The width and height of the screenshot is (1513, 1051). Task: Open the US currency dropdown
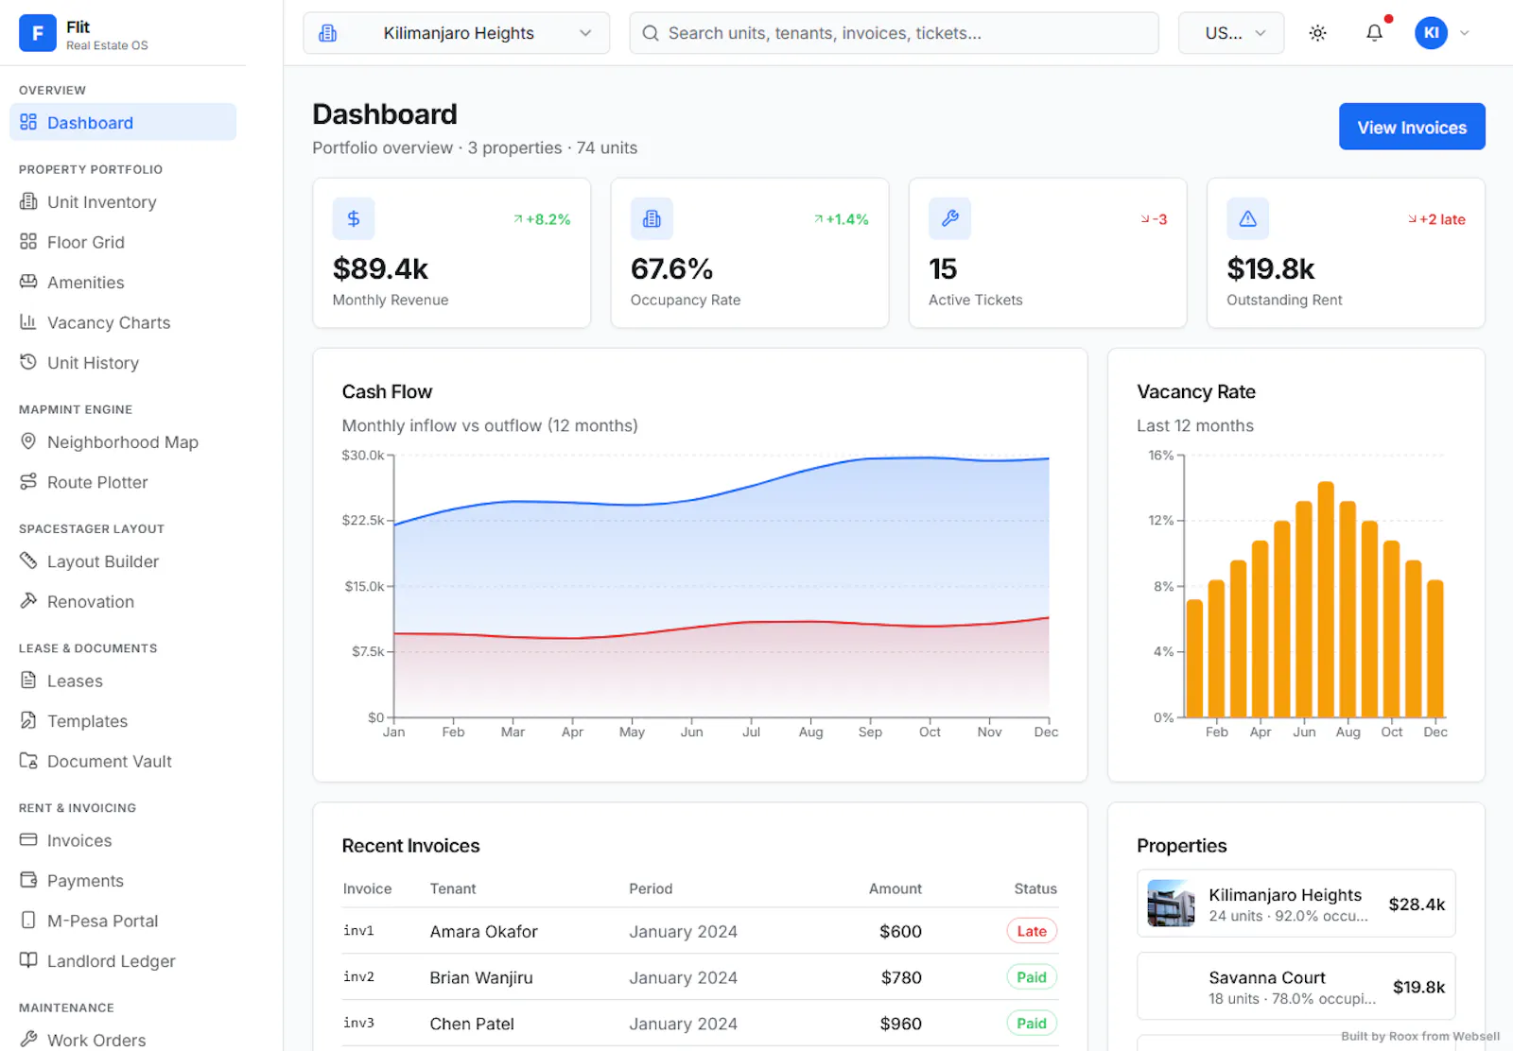click(x=1231, y=33)
